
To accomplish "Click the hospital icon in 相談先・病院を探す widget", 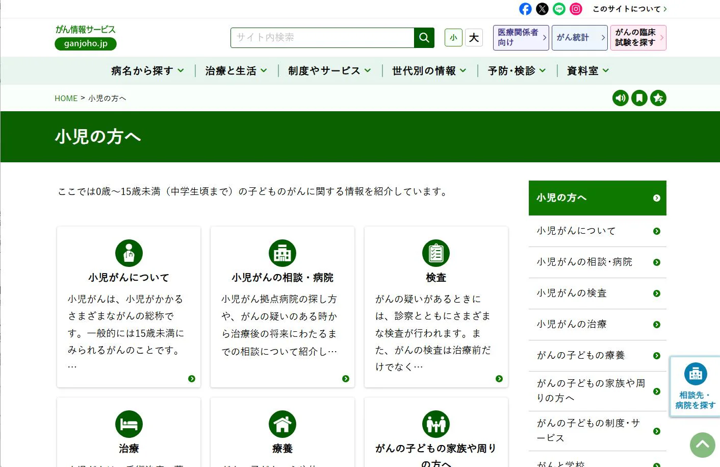I will tap(696, 374).
